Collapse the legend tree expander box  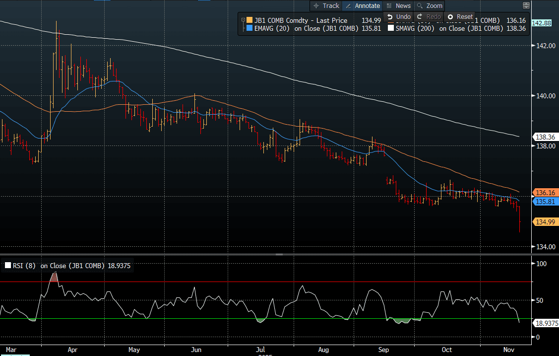pyautogui.click(x=243, y=20)
